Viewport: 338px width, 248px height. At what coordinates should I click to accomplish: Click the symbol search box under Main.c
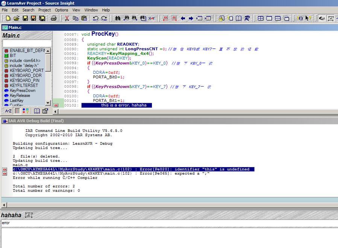27,44
